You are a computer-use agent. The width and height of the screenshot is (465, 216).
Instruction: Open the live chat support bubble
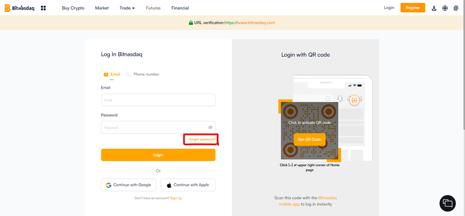(447, 203)
